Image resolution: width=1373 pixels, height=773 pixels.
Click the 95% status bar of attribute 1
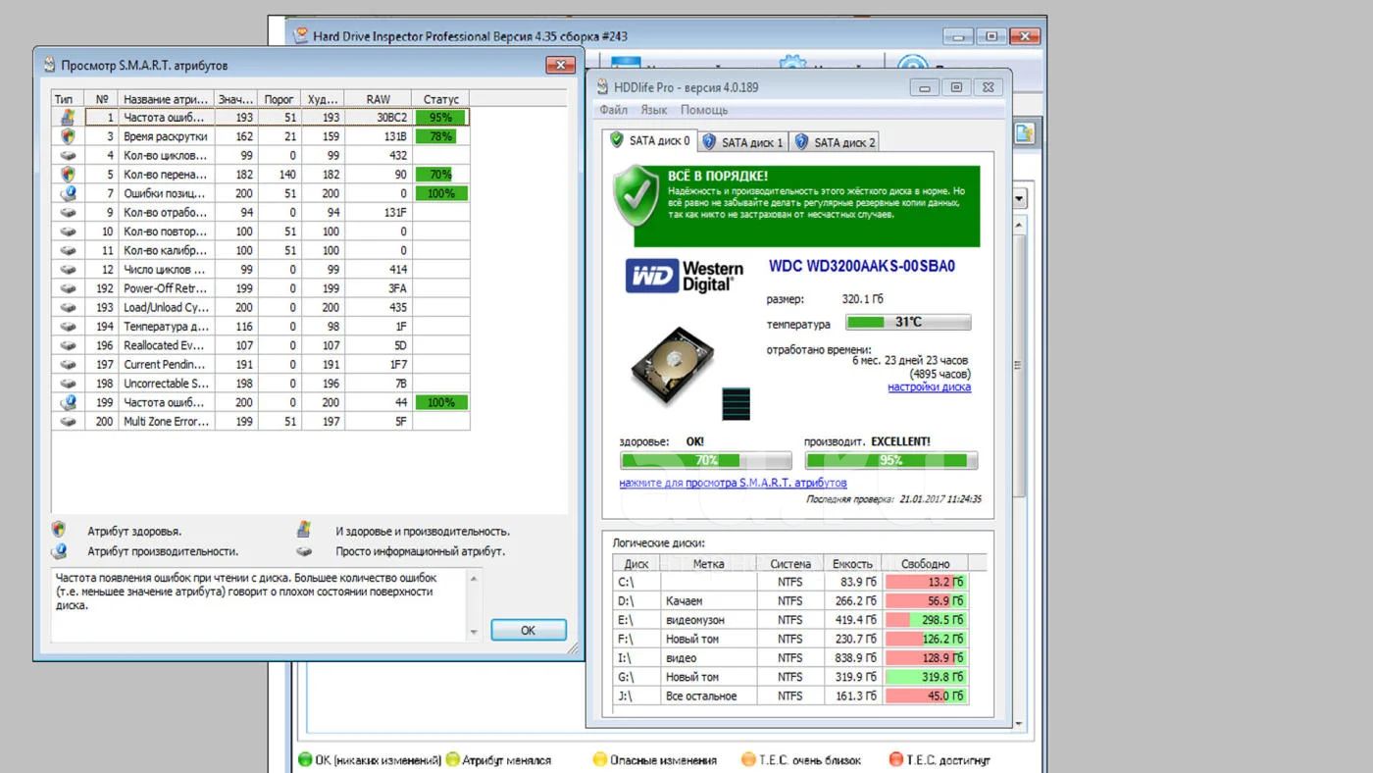pos(440,117)
